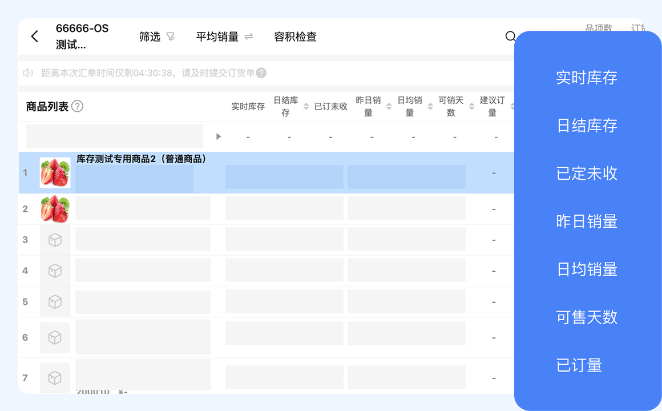Click the box placeholder icon in row 3
This screenshot has width=662, height=411.
point(55,240)
